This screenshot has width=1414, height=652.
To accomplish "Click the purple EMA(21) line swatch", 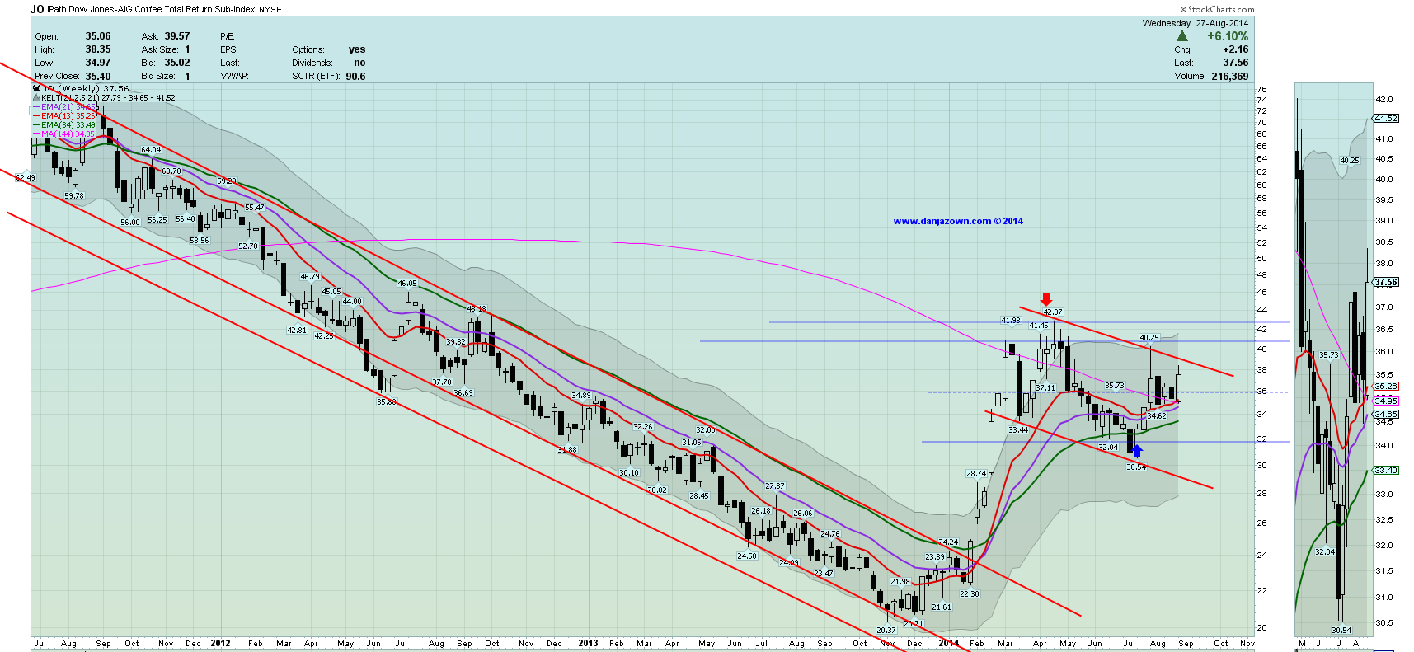I will pos(37,107).
